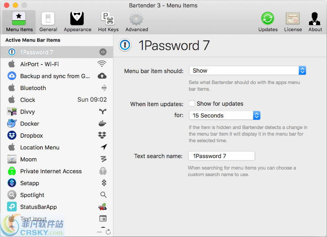This screenshot has height=237, width=327.
Task: Click the Setapp app icon
Action: pos(12,183)
